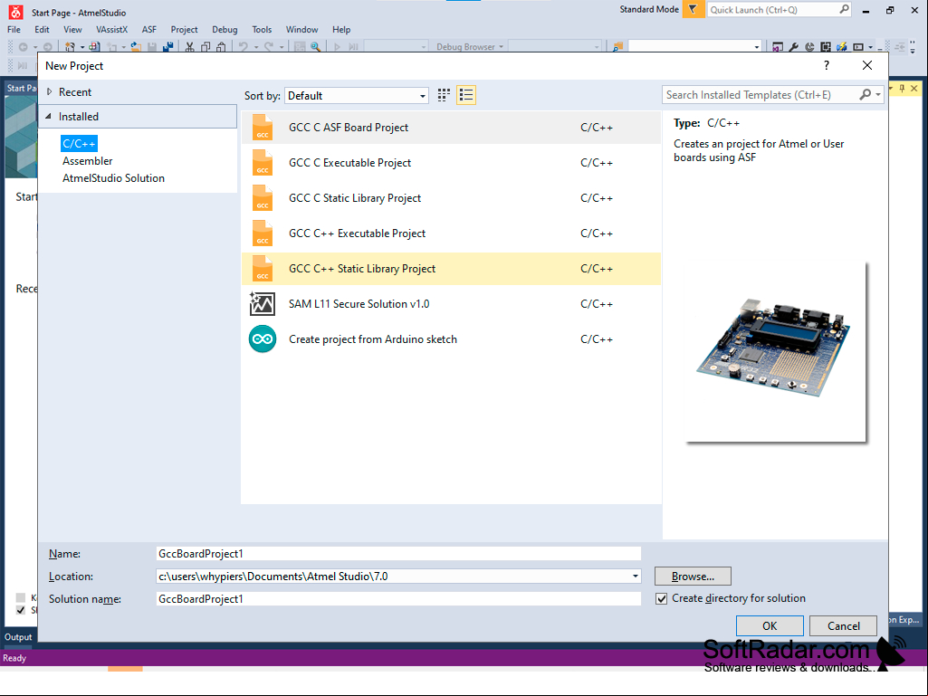Click the Atmel Studio logo in title bar

(16, 12)
